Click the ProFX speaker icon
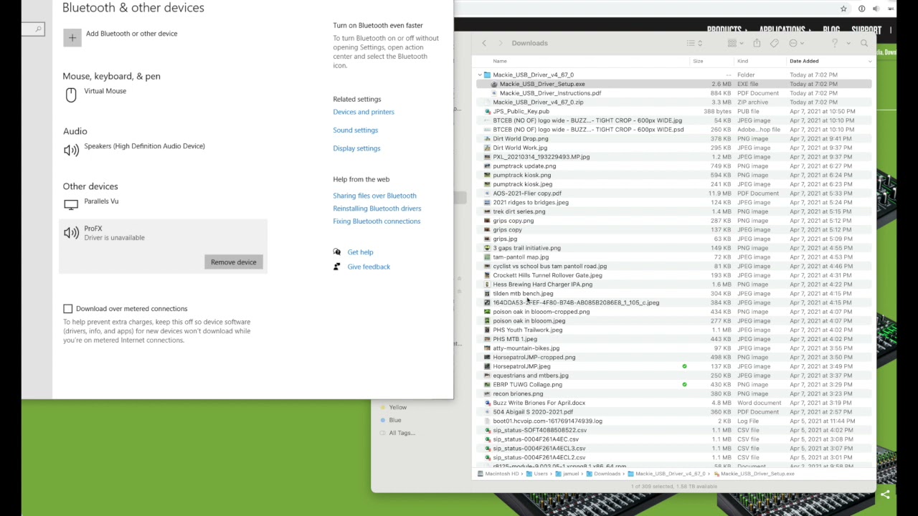 (71, 233)
